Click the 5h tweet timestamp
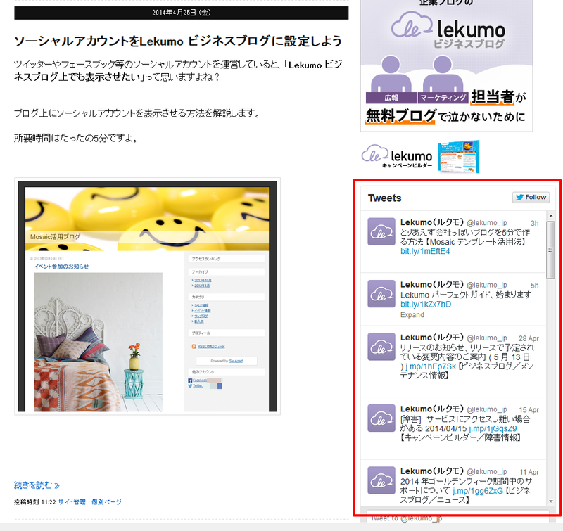563x531 pixels. coord(535,286)
